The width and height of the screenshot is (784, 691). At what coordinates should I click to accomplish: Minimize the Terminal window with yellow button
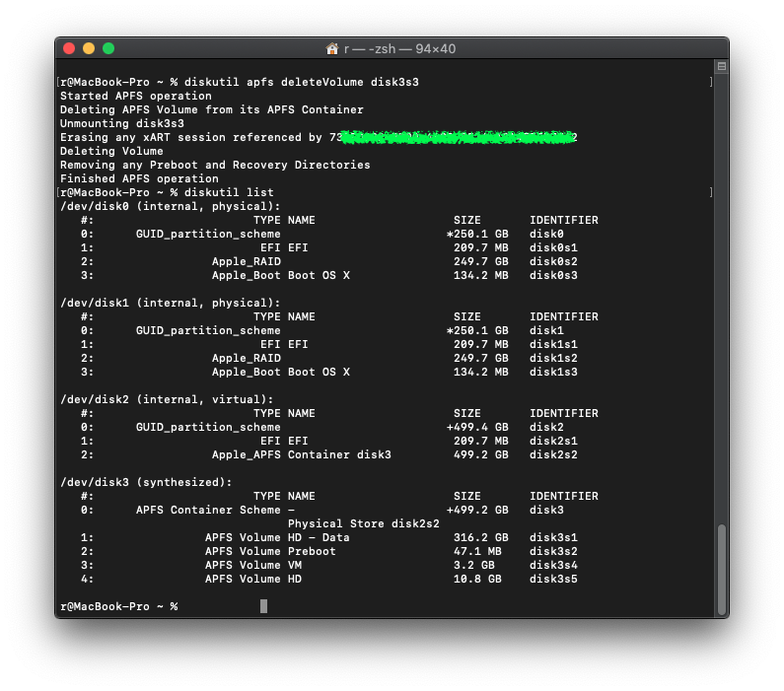point(89,48)
